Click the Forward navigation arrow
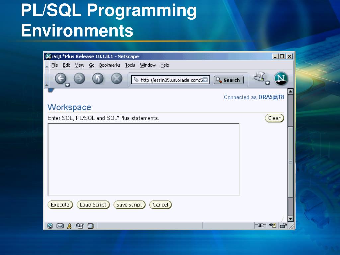Viewport: 340px width, 255px height. tap(80, 78)
